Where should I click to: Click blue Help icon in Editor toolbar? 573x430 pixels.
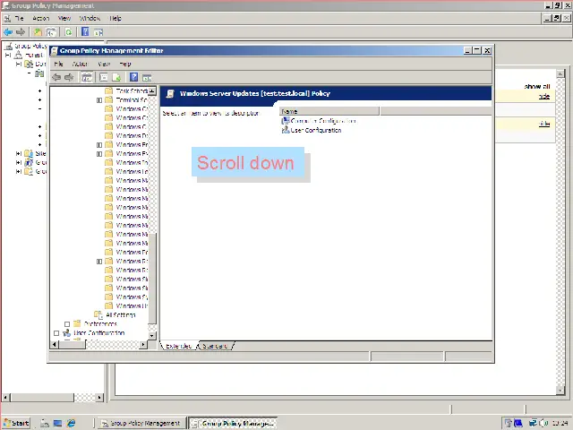click(133, 77)
